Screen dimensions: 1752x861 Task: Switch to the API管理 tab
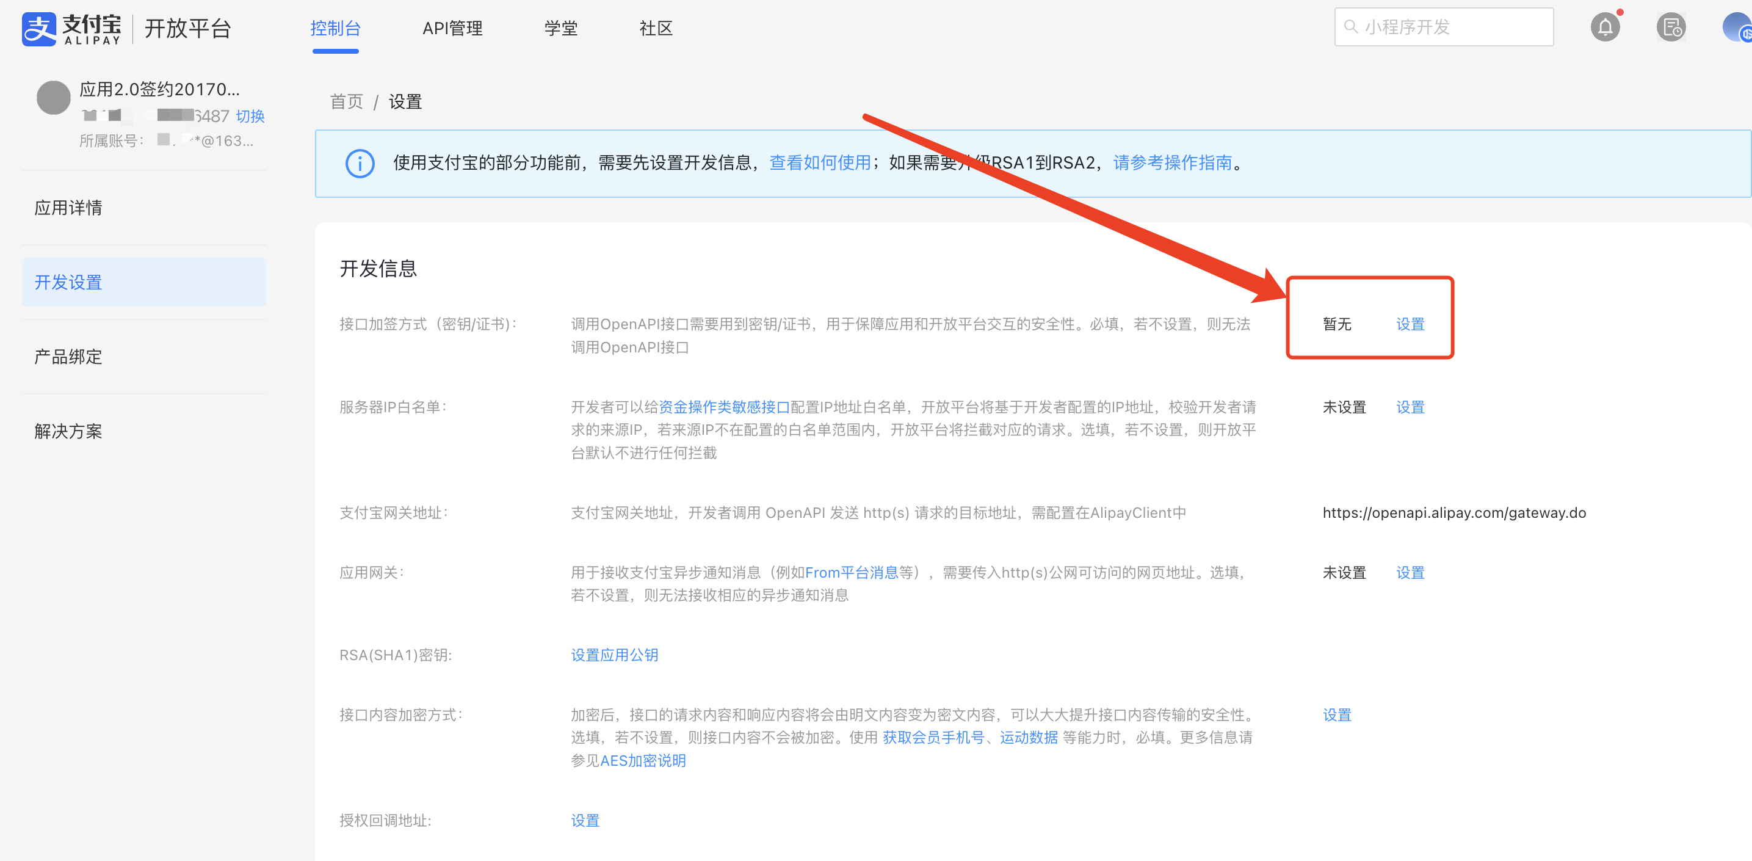[452, 29]
